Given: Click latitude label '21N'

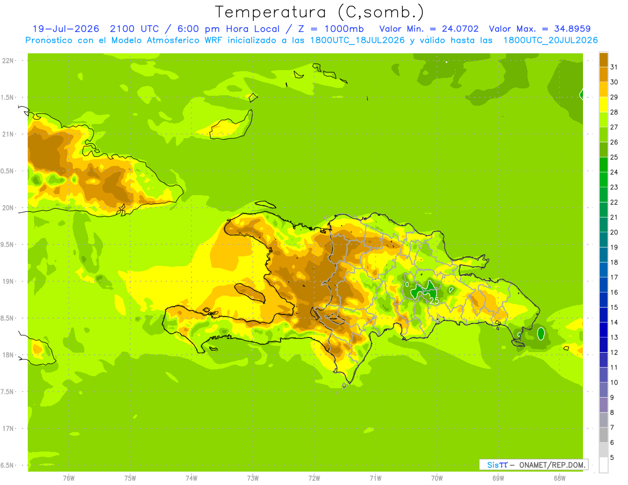Looking at the screenshot, I should coord(8,134).
